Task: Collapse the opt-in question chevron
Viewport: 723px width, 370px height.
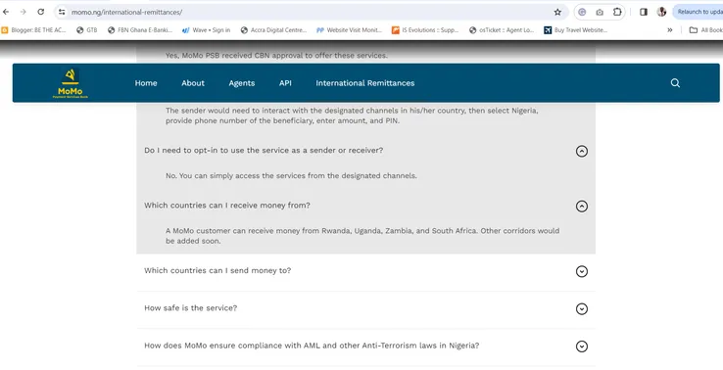Action: [x=582, y=151]
